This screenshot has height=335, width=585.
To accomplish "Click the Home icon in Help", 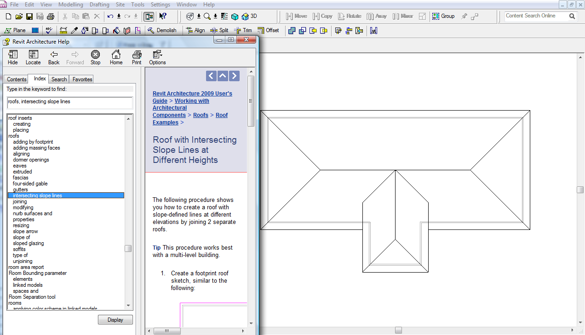I will tap(116, 57).
